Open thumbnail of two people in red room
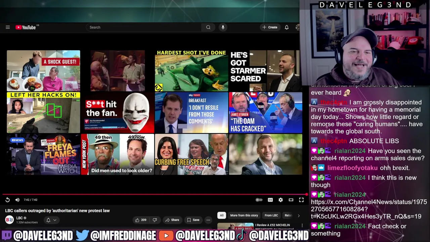This screenshot has width=430, height=242. point(117,71)
